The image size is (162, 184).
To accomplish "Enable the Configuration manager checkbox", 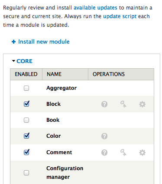I will [26, 173].
